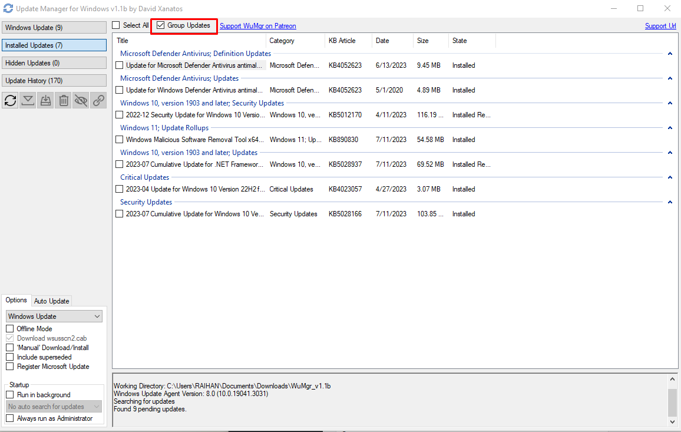Click the download updates icon
The height and width of the screenshot is (432, 681).
pyautogui.click(x=28, y=100)
